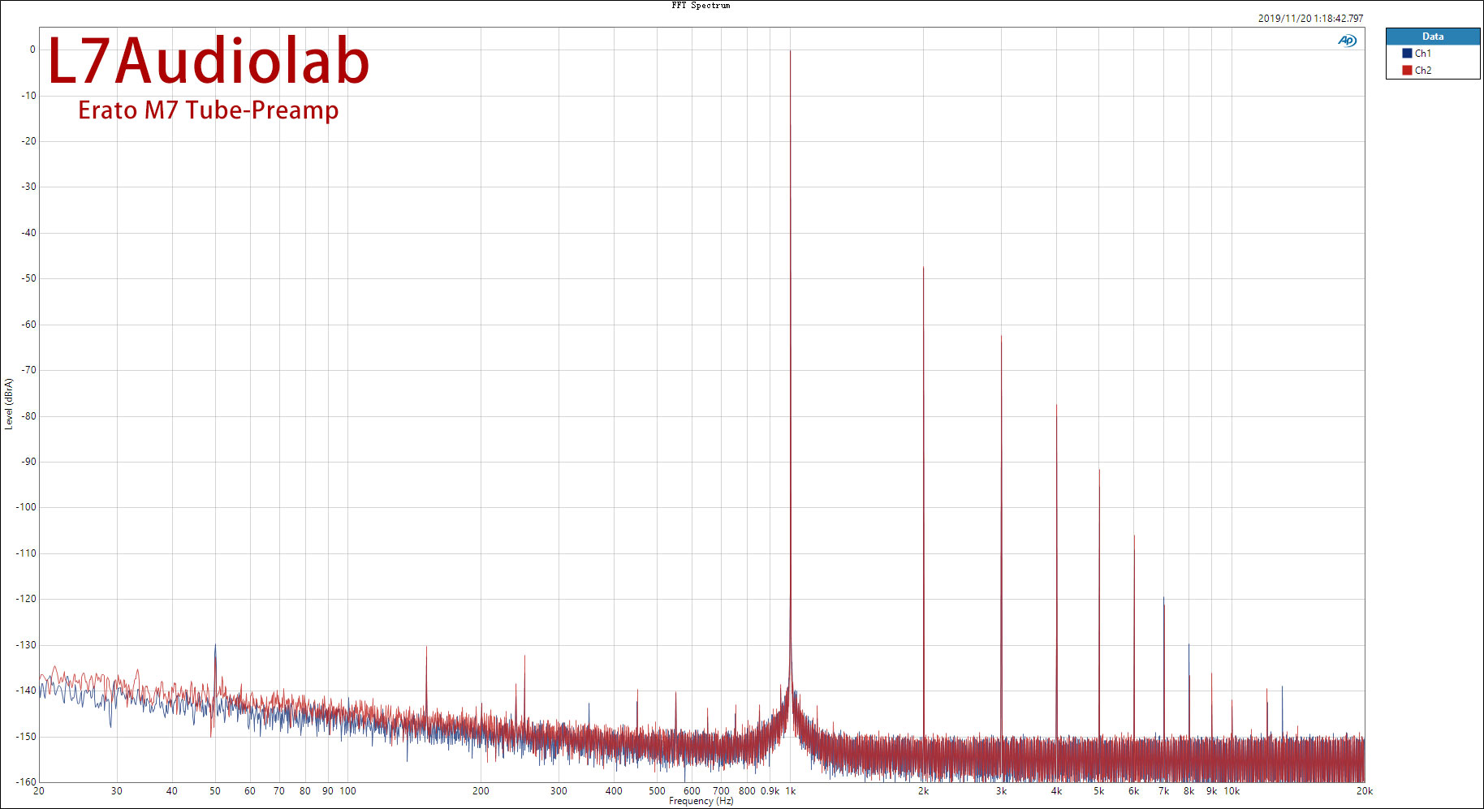The height and width of the screenshot is (809, 1484).
Task: Click the Data legend header
Action: pos(1433,37)
